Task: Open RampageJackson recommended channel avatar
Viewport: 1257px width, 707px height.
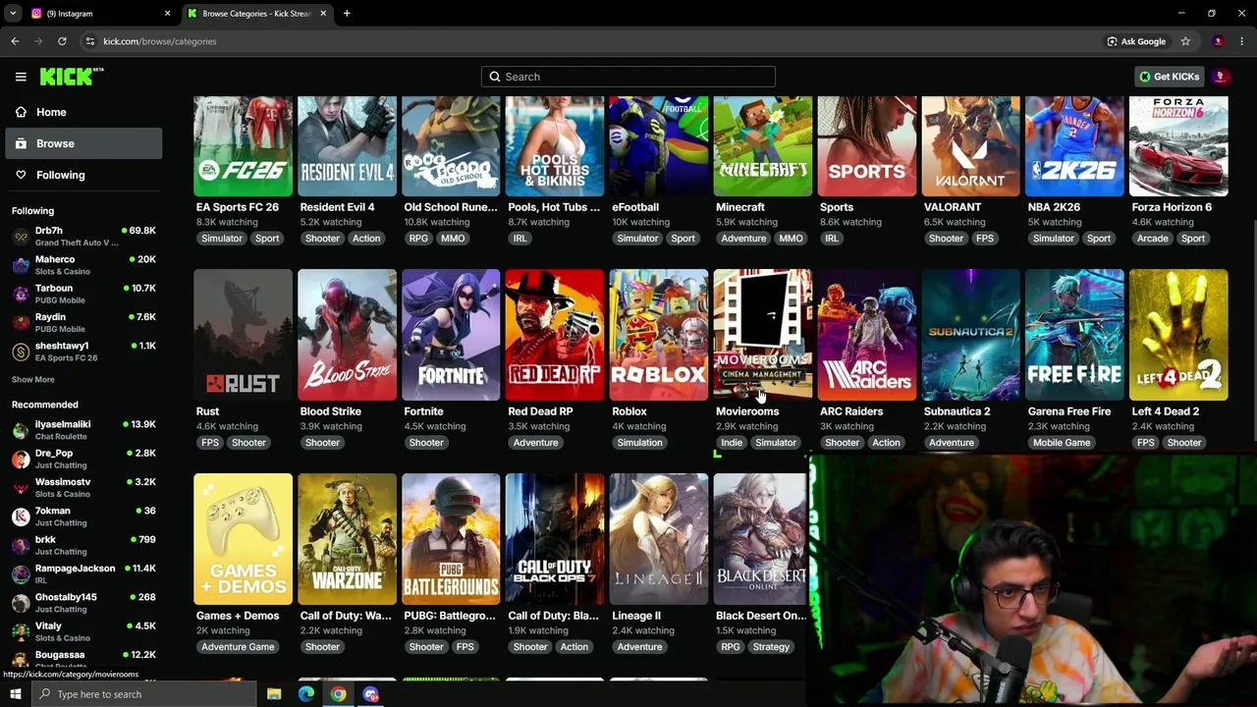Action: (x=21, y=574)
